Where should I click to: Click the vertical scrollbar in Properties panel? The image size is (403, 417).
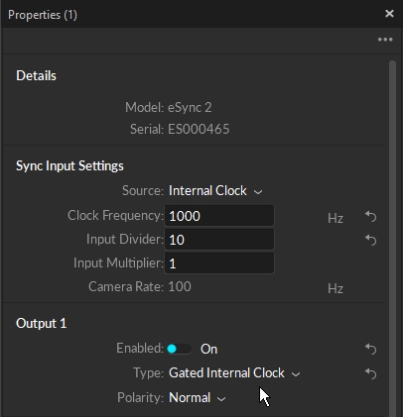coord(392,238)
